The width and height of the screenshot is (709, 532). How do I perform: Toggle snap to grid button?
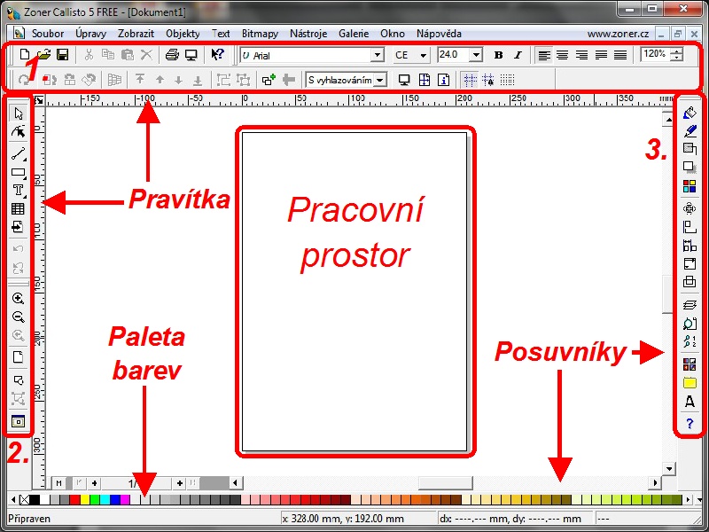(x=507, y=80)
